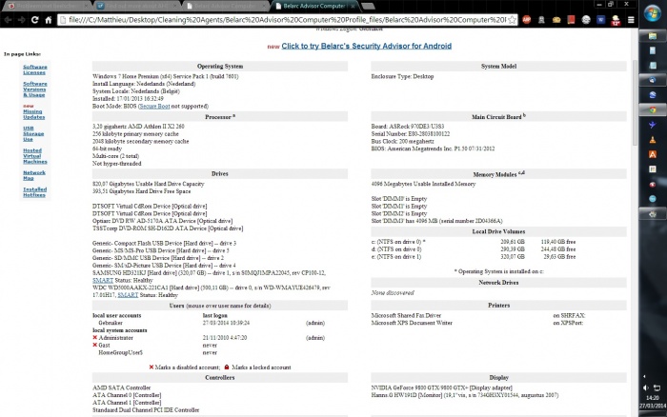Click the browser Forward arrow

[x=21, y=20]
